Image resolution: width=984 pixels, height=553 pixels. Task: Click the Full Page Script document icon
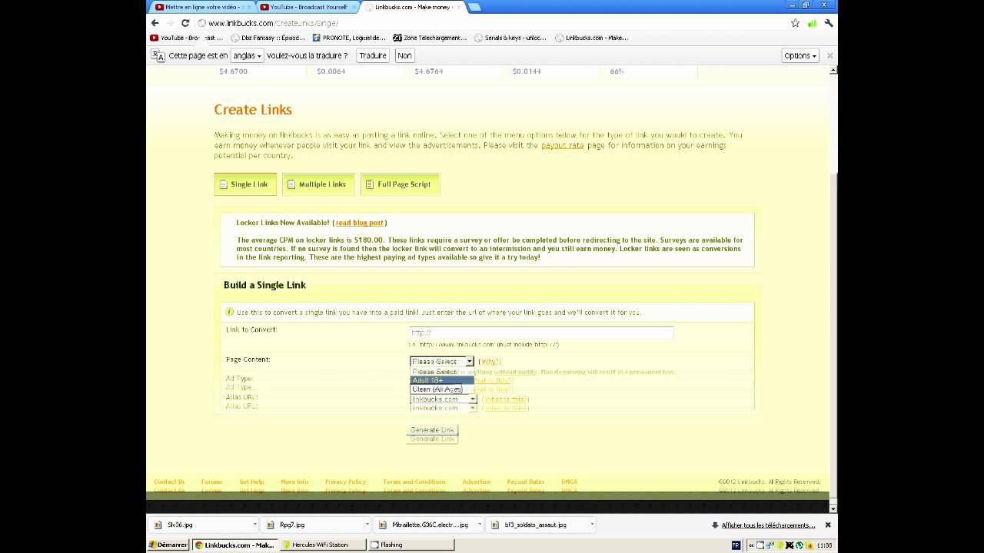pos(370,184)
